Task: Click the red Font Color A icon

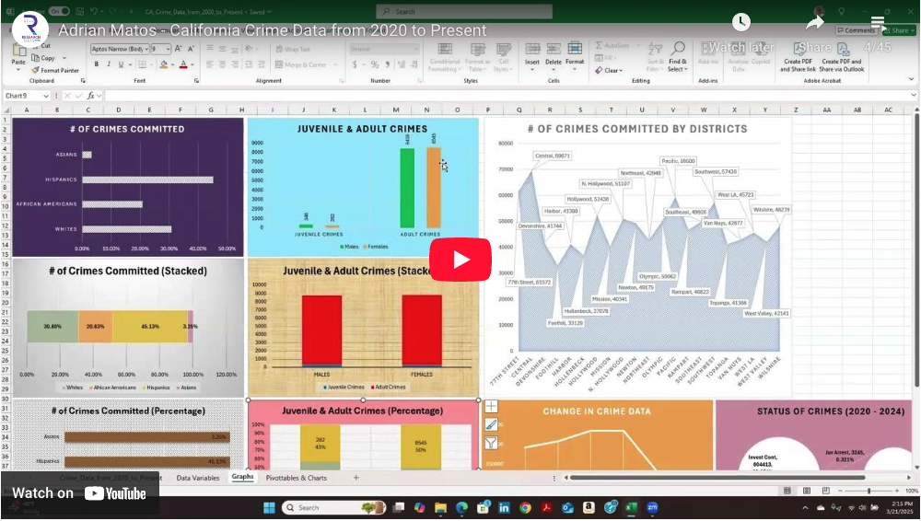Action: 183,64
